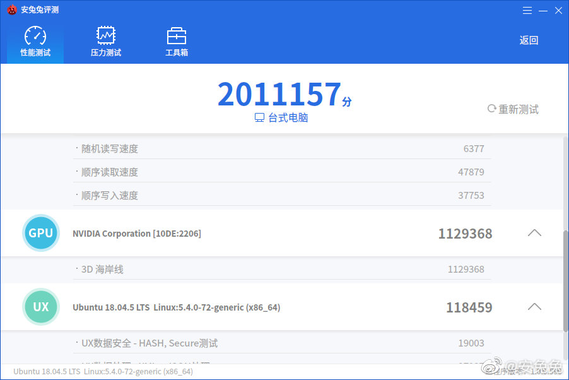The image size is (569, 380).
Task: Click the sequential write value 37753
Action: pos(471,196)
